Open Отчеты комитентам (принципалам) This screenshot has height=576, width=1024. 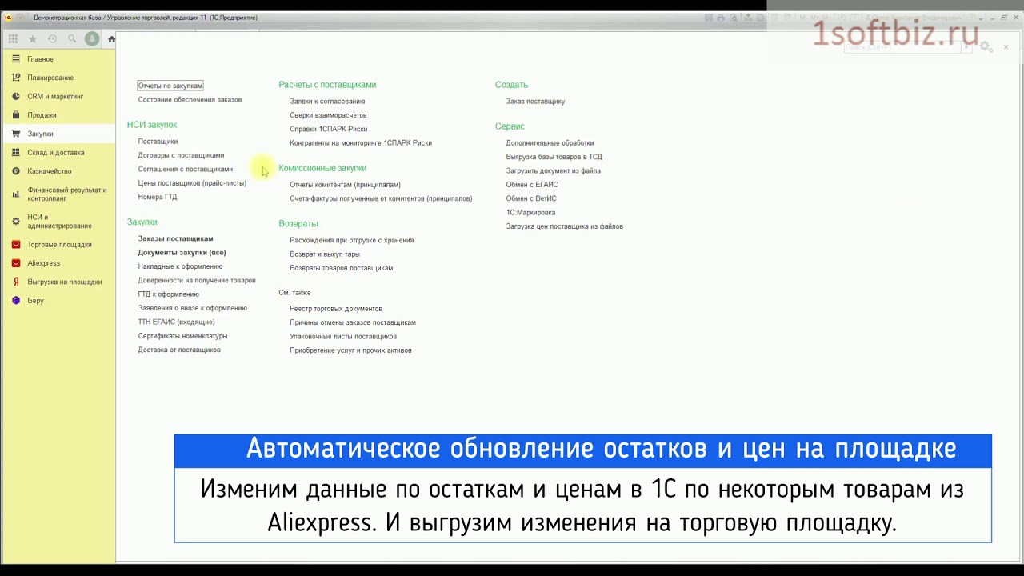[345, 185]
